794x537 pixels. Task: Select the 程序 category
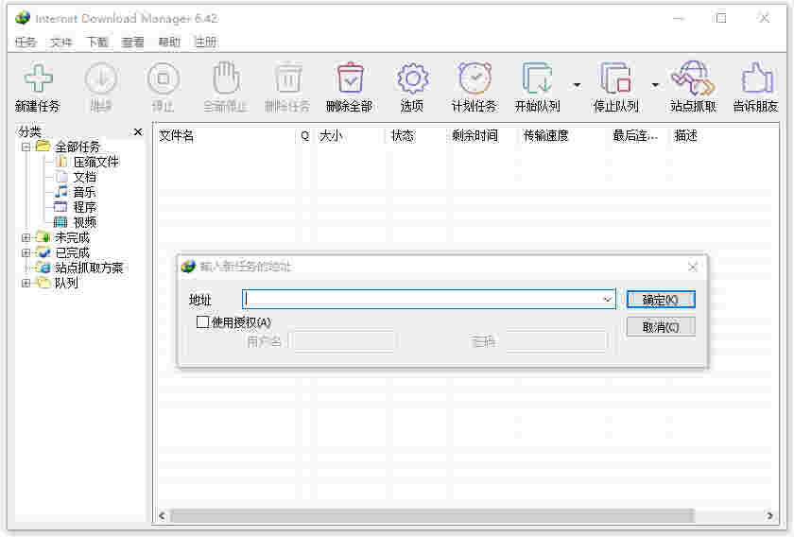click(x=84, y=208)
